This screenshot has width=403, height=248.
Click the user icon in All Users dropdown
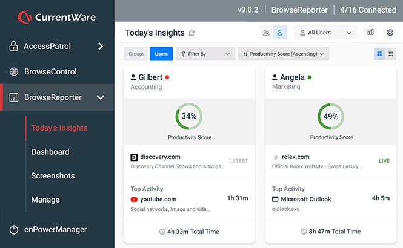click(302, 33)
